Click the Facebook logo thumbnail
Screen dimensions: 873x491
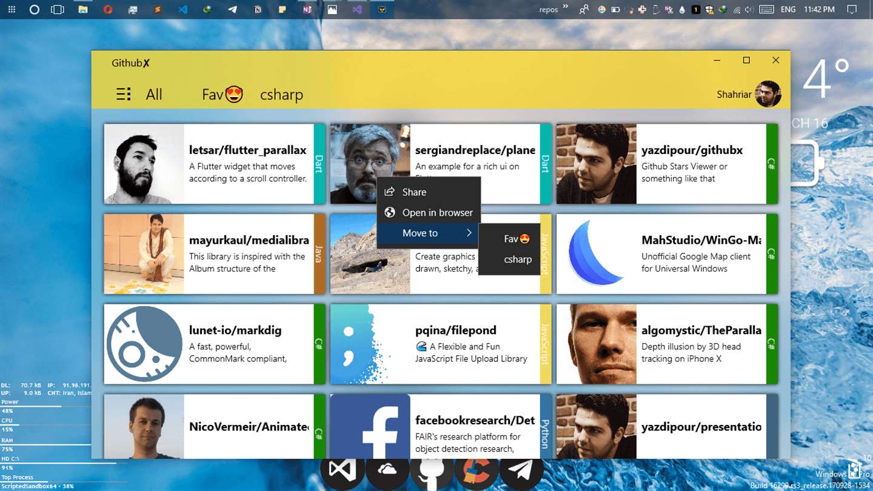[370, 426]
